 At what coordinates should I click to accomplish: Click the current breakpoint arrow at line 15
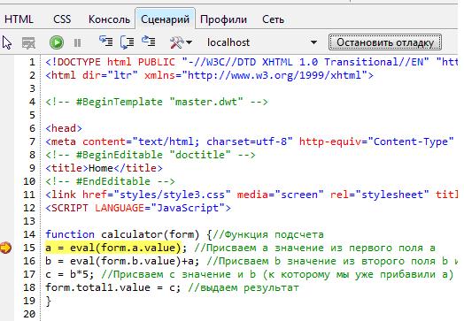5,248
